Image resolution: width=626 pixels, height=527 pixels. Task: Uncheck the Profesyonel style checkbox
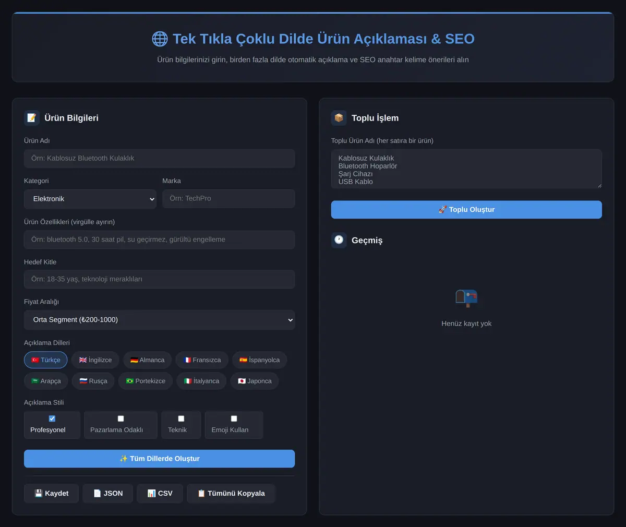click(52, 418)
